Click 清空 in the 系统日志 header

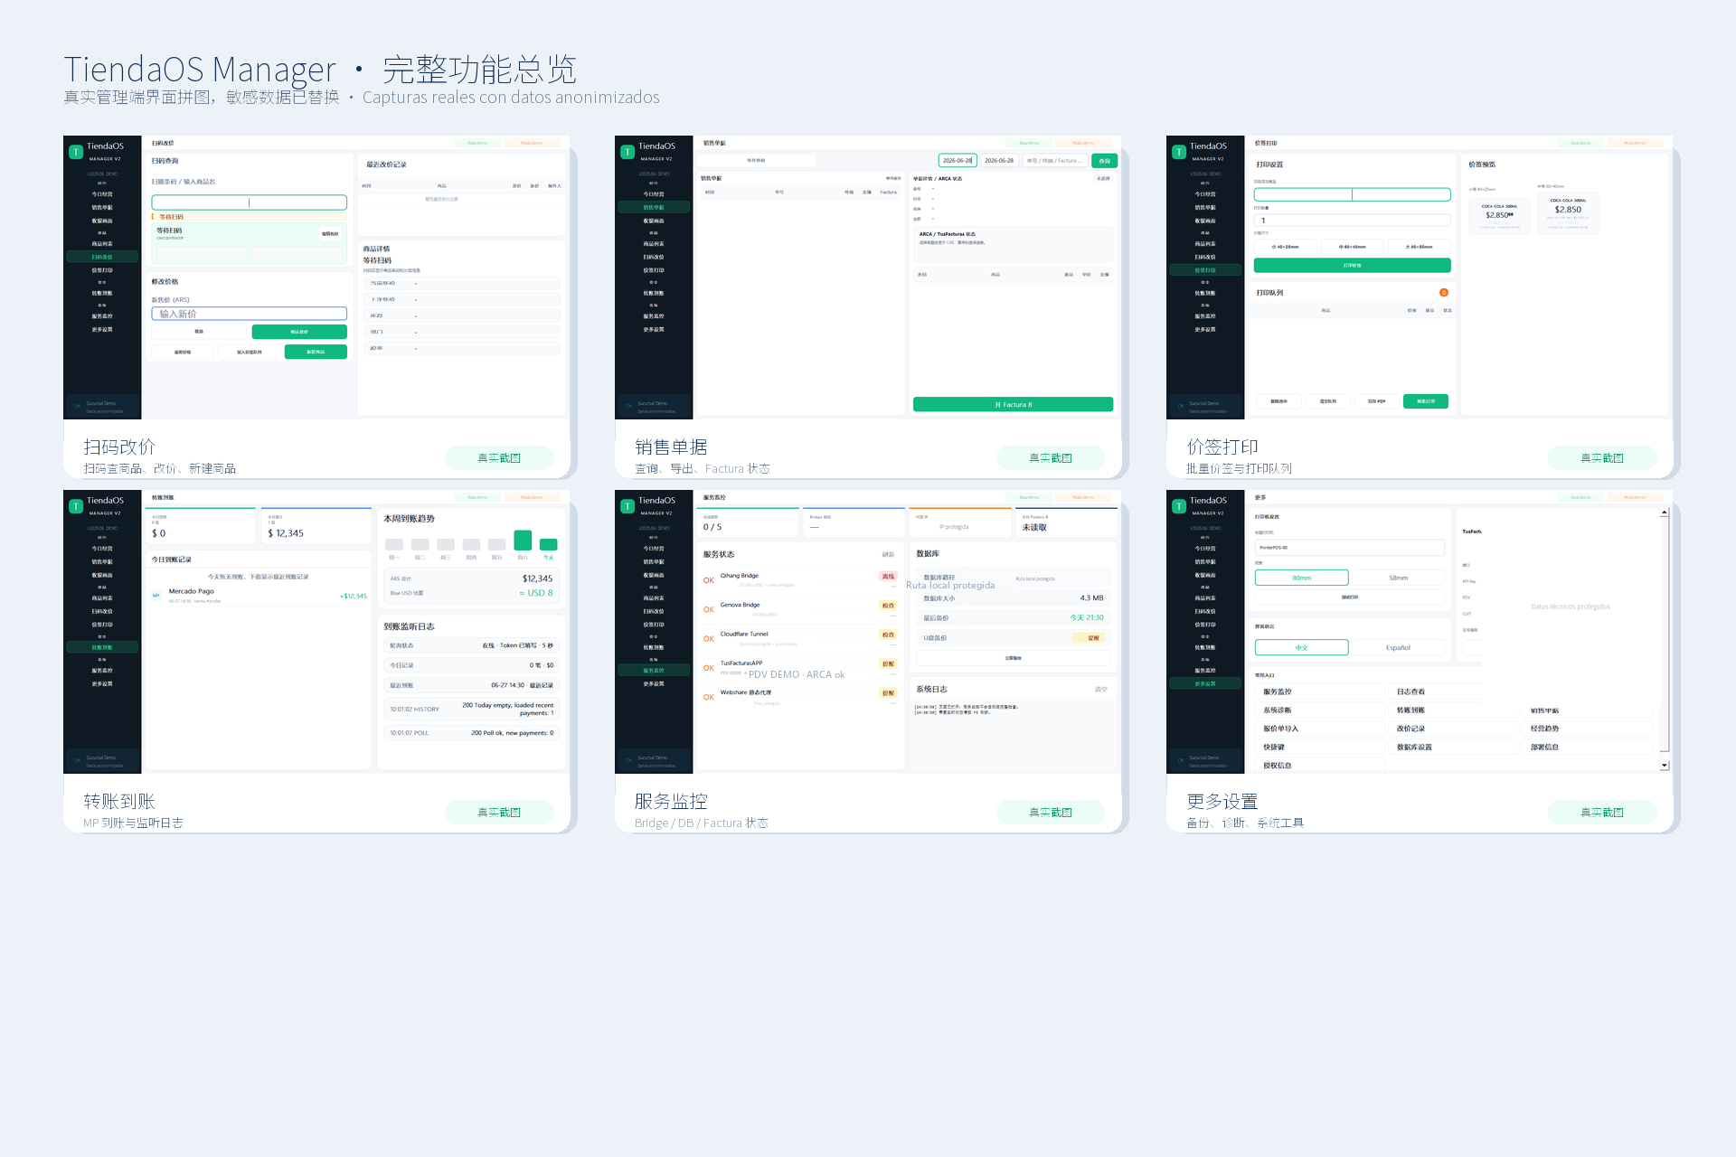pyautogui.click(x=1100, y=689)
